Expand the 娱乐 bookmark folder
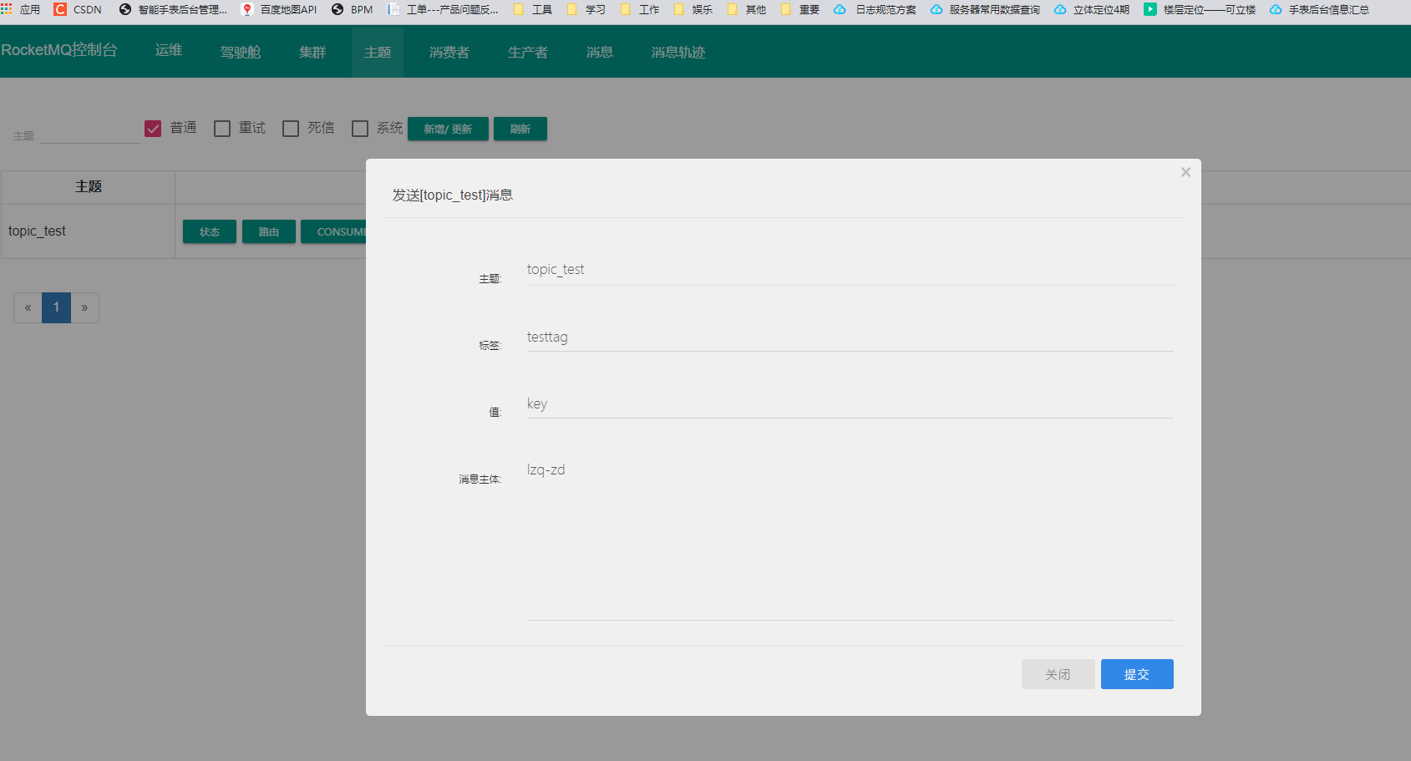 (x=693, y=9)
